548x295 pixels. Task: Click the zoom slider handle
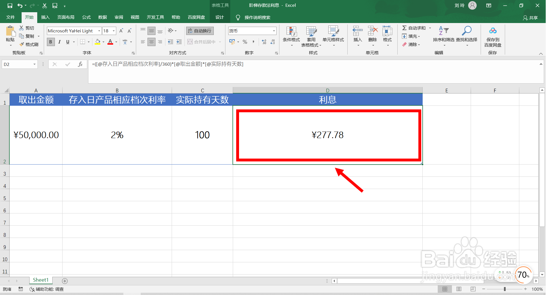(x=505, y=289)
